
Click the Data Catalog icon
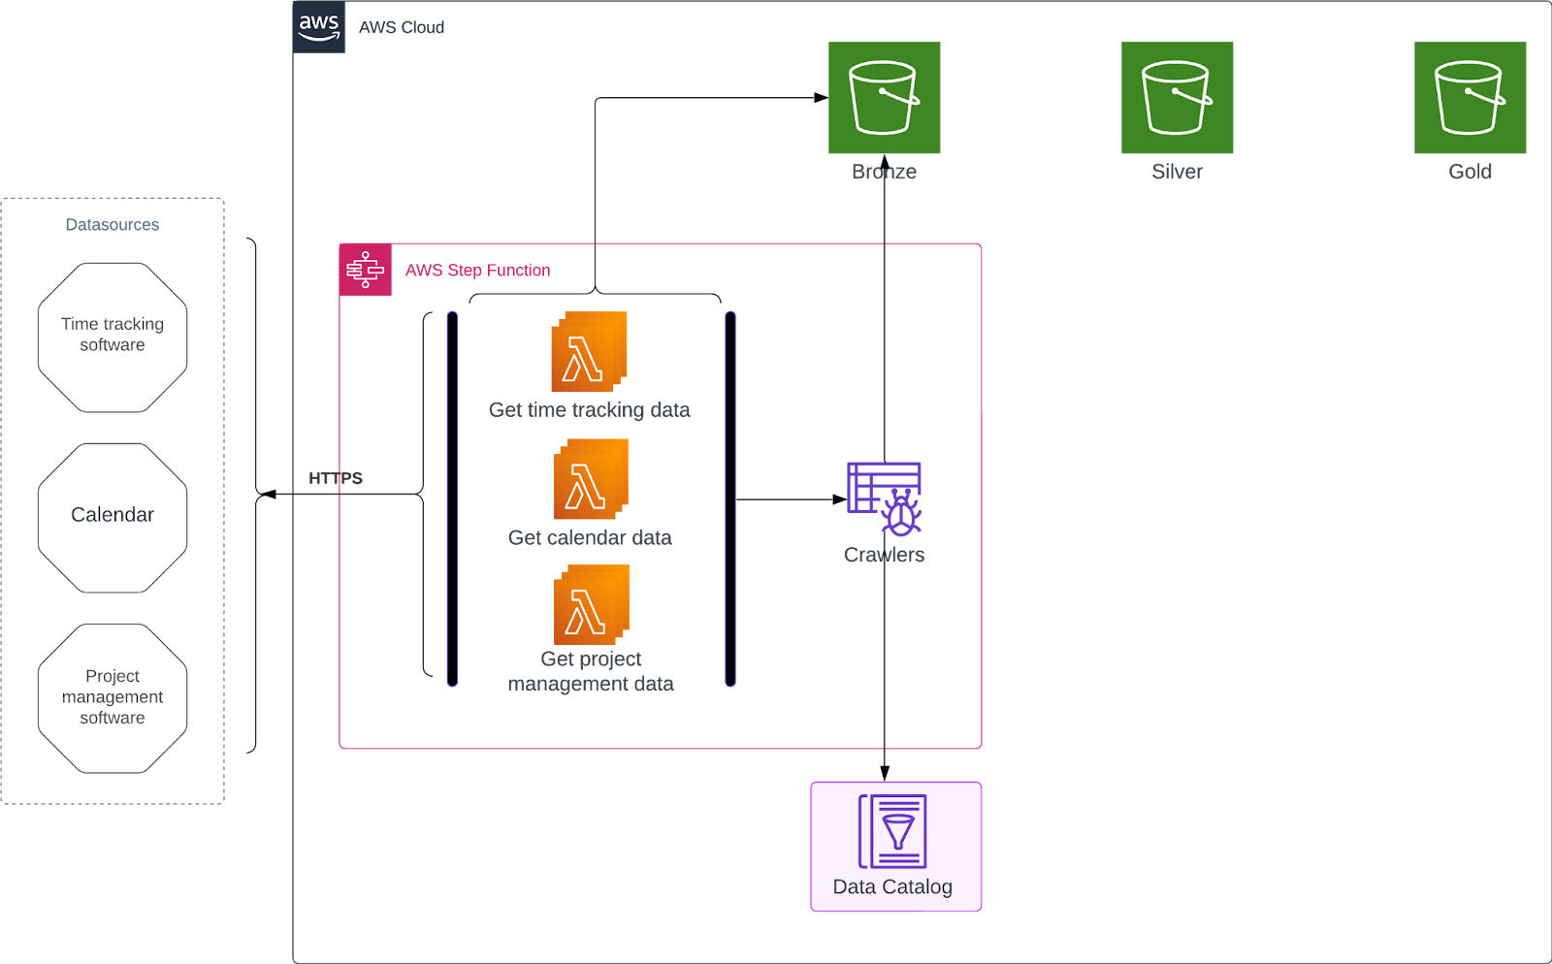pyautogui.click(x=892, y=831)
